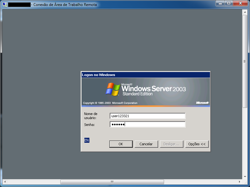Click the Nome de usuário label
The height and width of the screenshot is (187, 250).
coord(91,116)
